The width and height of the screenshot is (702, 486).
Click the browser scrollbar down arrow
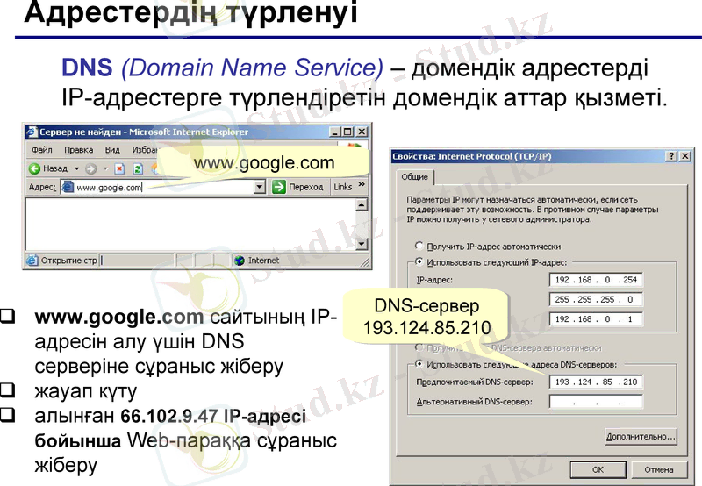point(362,244)
